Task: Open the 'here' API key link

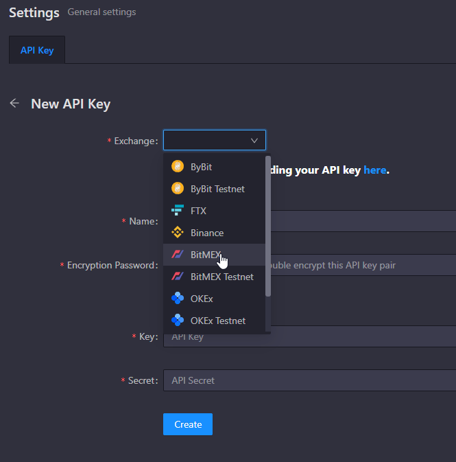Action: pos(375,170)
